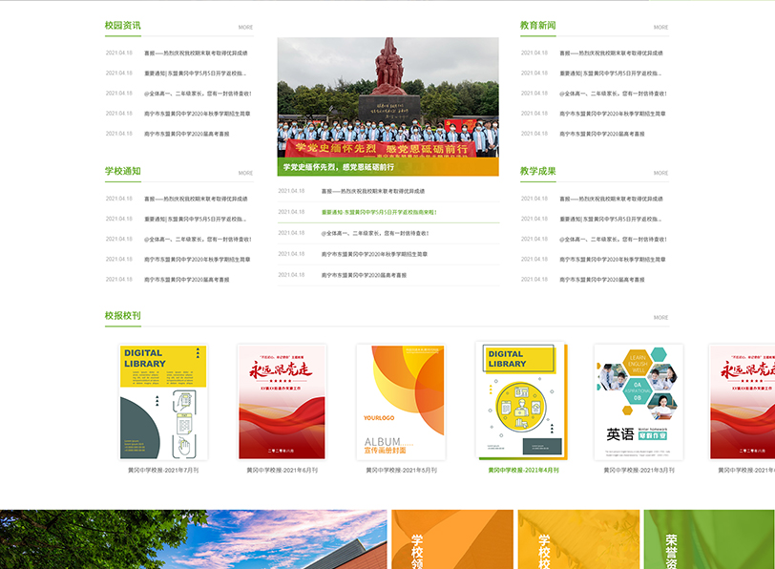Open @全体高一、二年级家长 item under 学校通知

pyautogui.click(x=198, y=240)
